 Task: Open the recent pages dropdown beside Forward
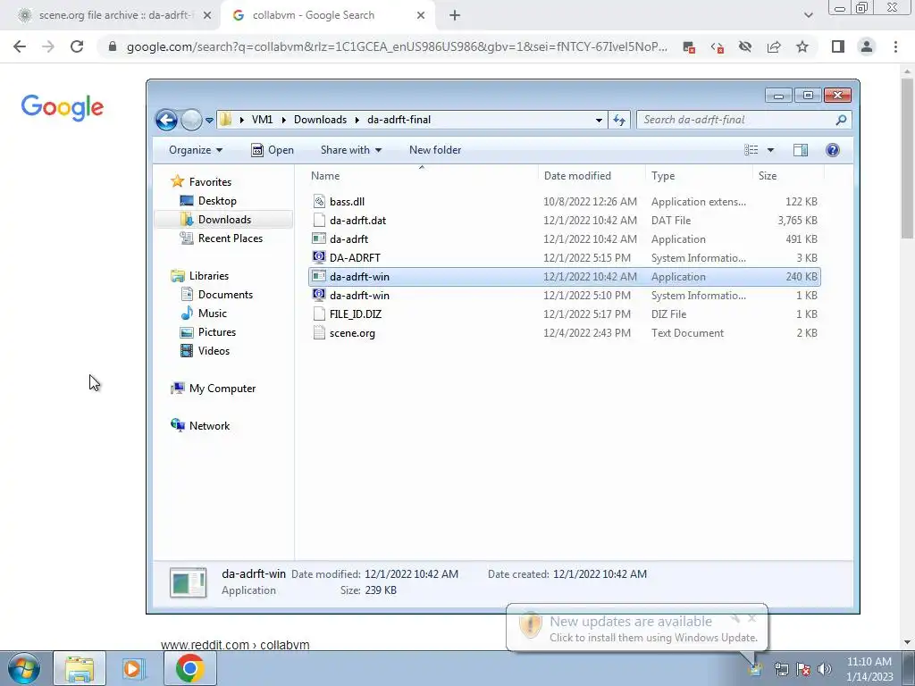tap(209, 121)
